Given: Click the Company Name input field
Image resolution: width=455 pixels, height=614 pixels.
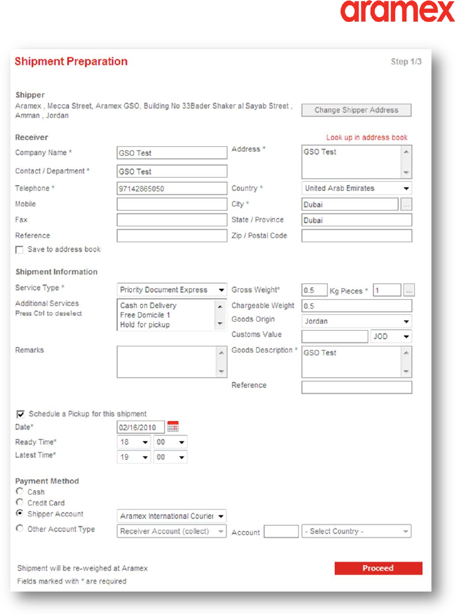Looking at the screenshot, I should (x=172, y=153).
